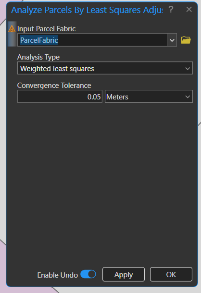Click the dialog title Analyze Parcels By Least Squares
This screenshot has height=293, width=201.
tap(87, 10)
